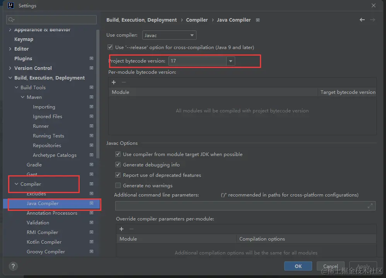Disable the '--release' cross-compilation option checkbox

point(110,47)
